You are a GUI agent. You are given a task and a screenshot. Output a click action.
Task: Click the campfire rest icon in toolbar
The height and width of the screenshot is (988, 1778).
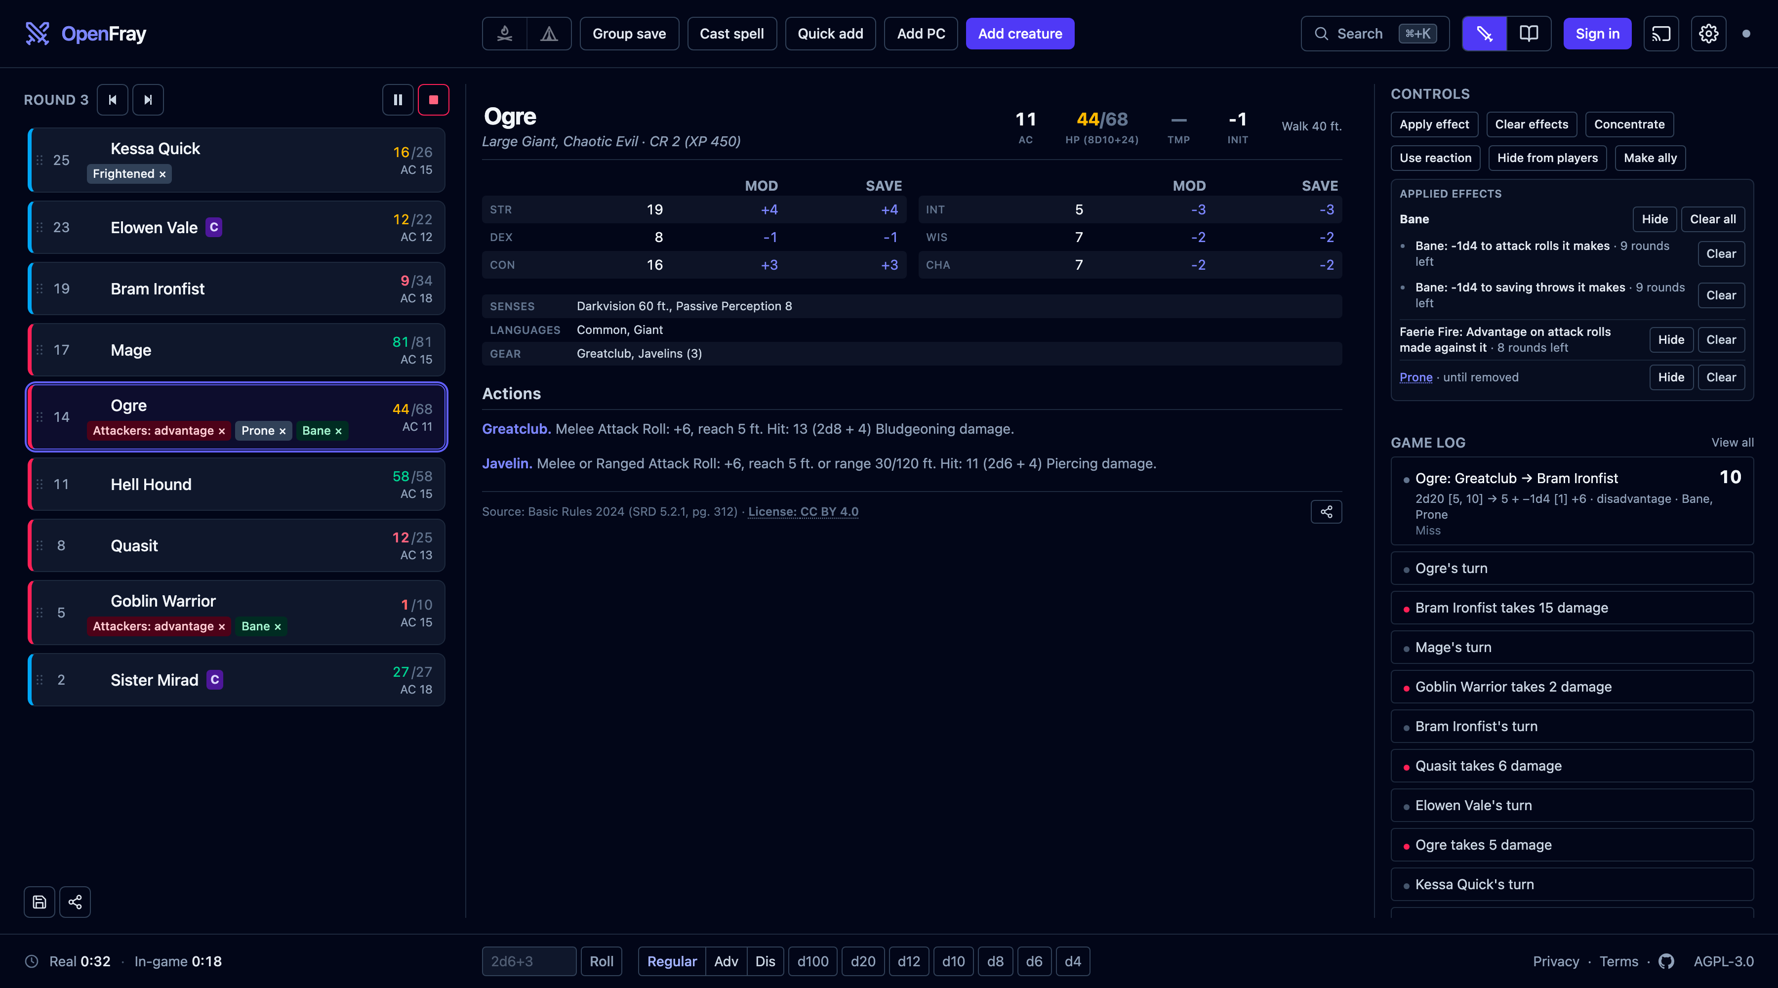pyautogui.click(x=505, y=34)
